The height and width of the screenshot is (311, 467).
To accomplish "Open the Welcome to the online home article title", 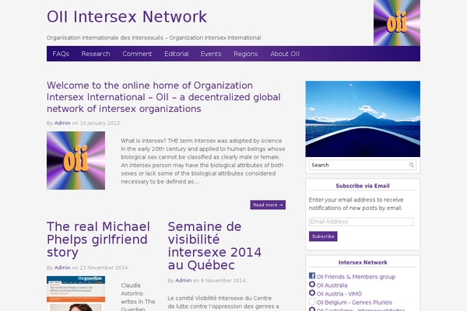I will point(163,97).
